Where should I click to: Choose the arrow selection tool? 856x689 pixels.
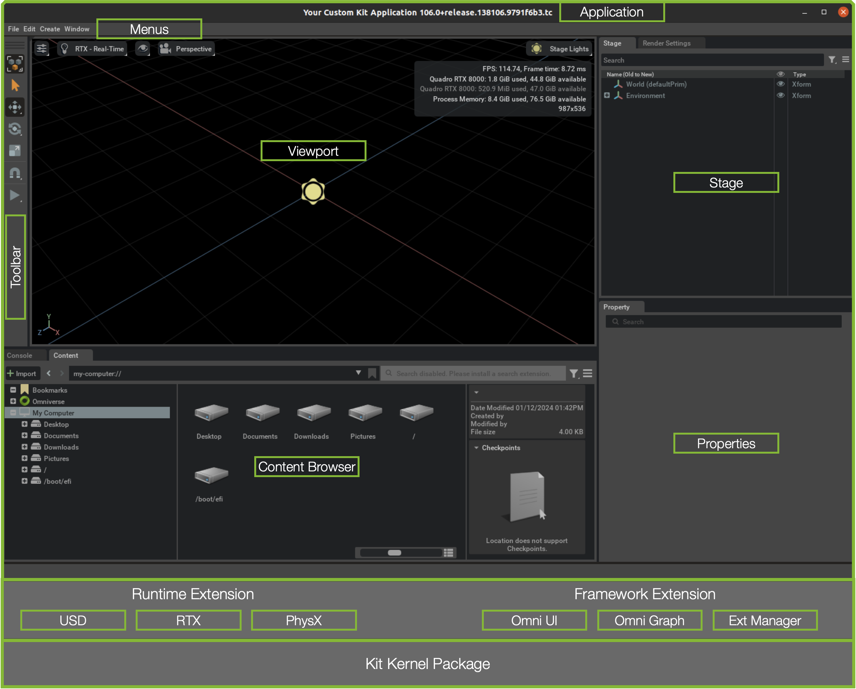(x=15, y=85)
